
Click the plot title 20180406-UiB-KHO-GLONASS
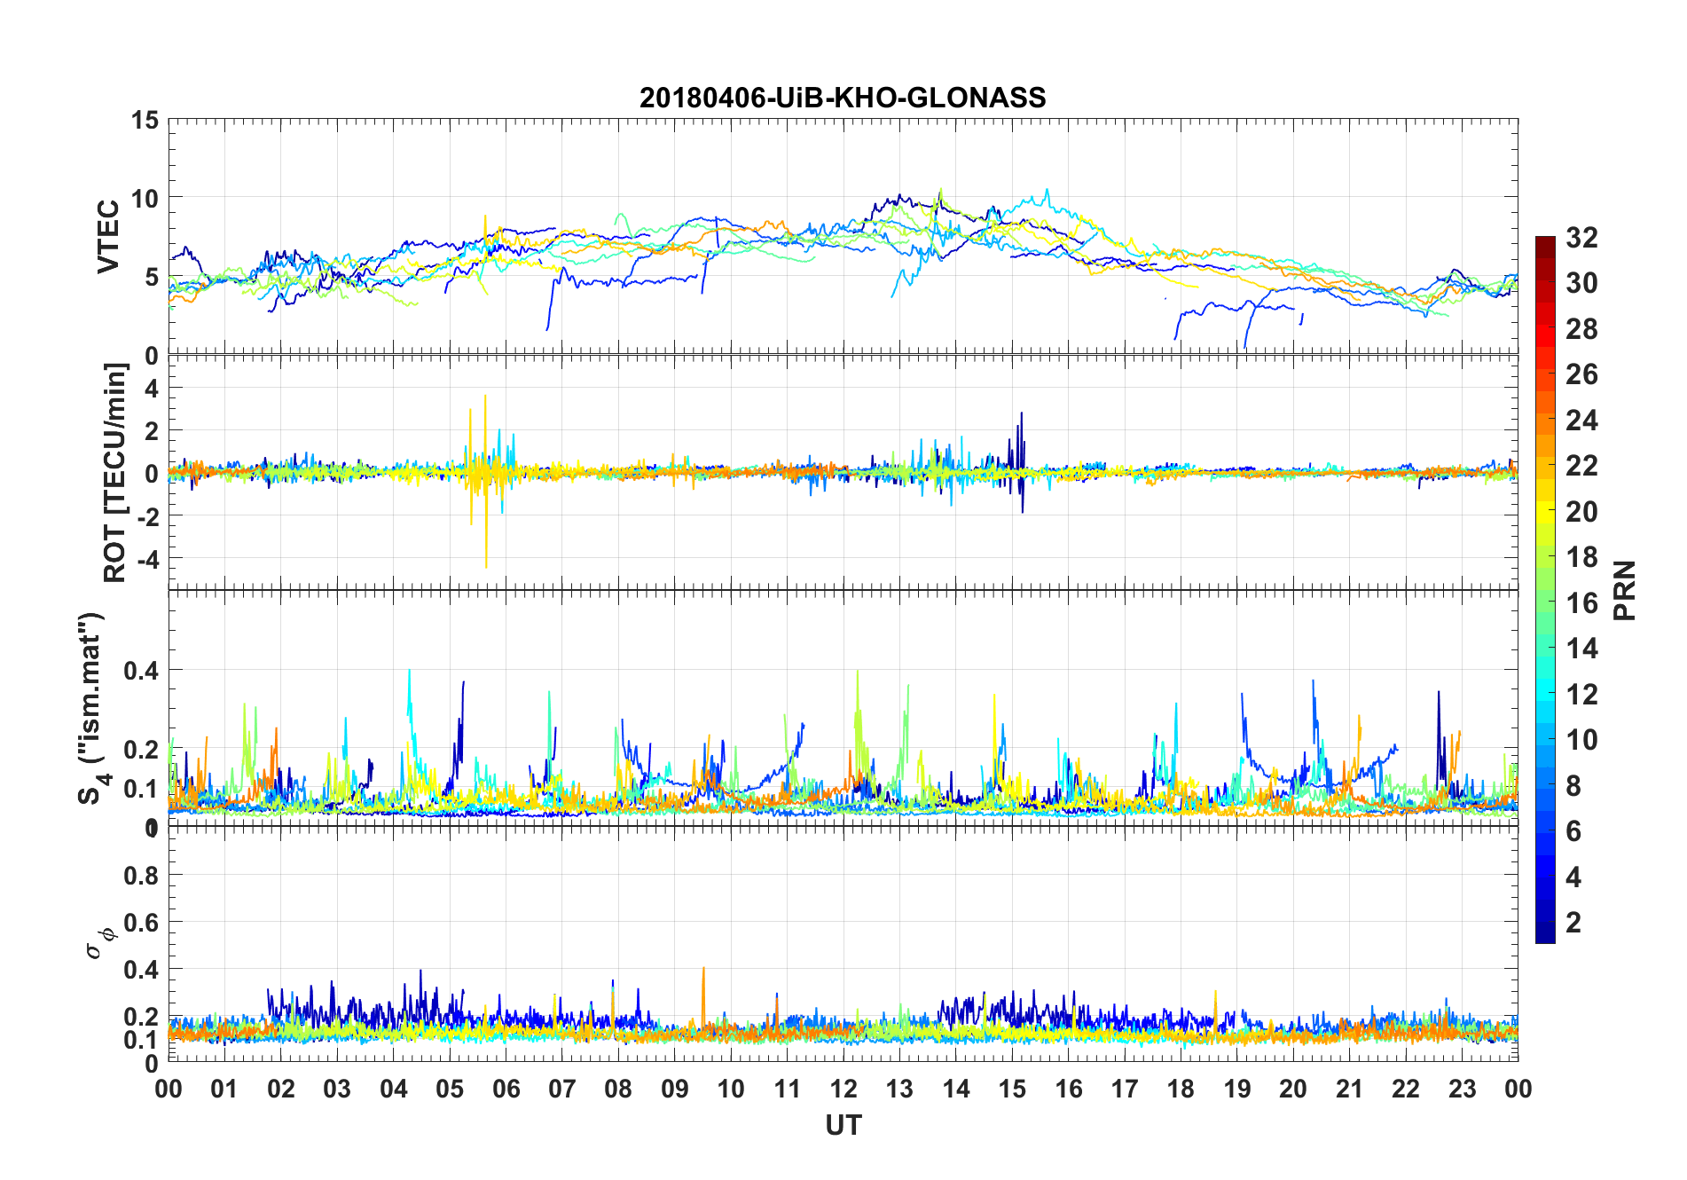[x=843, y=98]
